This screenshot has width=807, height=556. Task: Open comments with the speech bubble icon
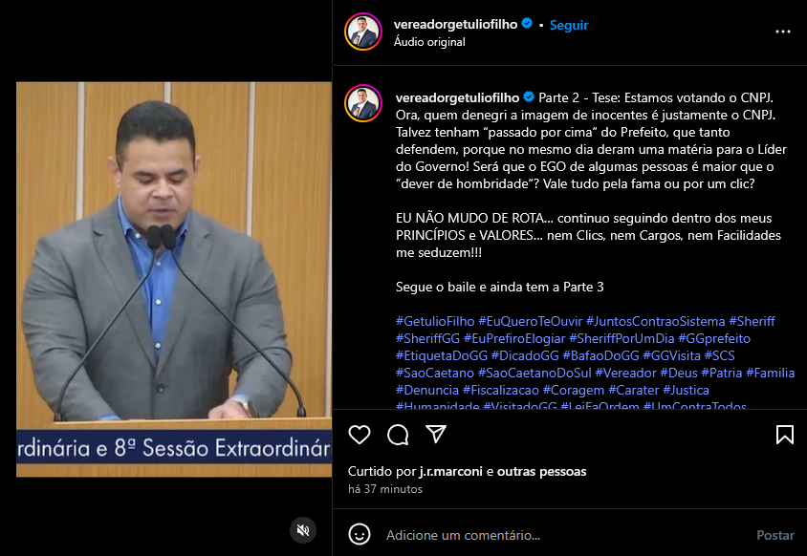coord(398,435)
